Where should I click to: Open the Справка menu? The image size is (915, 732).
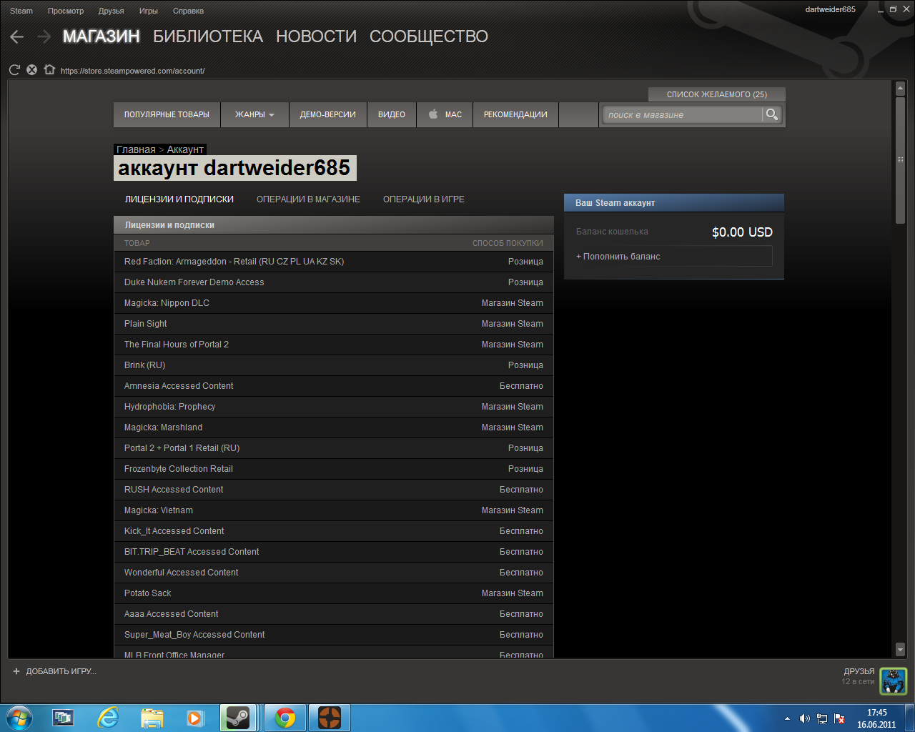188,11
